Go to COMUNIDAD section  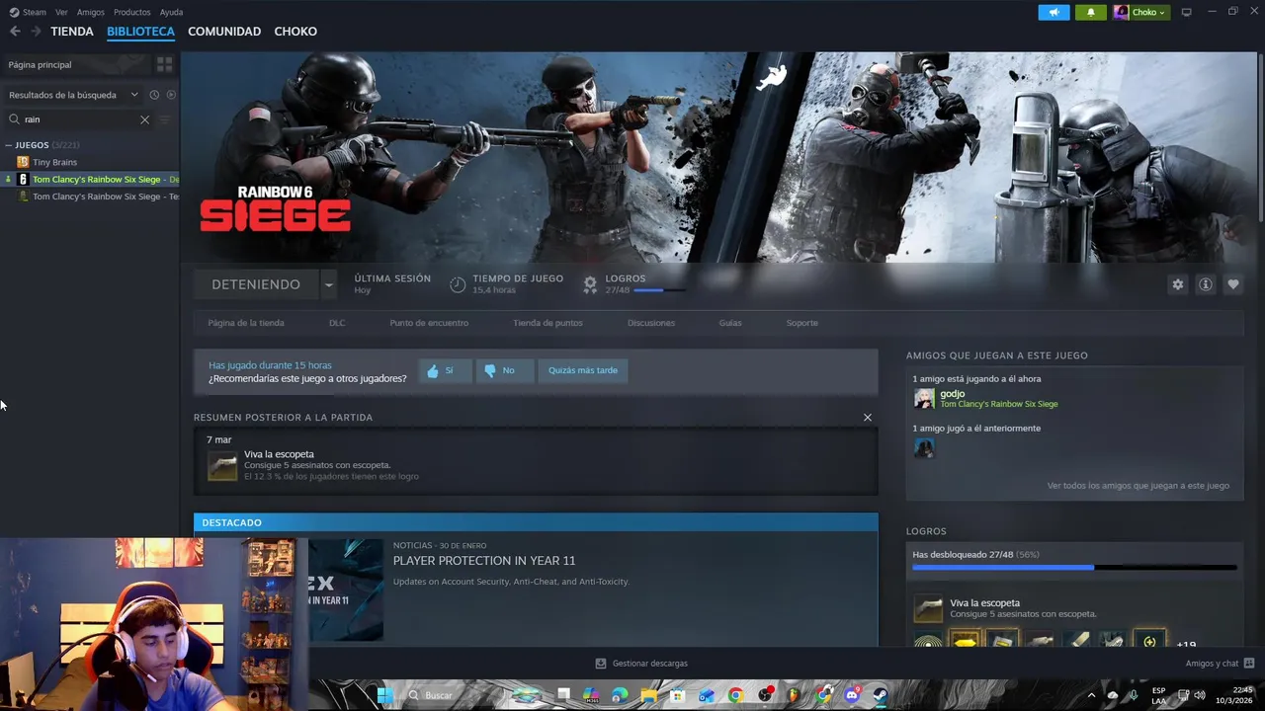pyautogui.click(x=224, y=32)
